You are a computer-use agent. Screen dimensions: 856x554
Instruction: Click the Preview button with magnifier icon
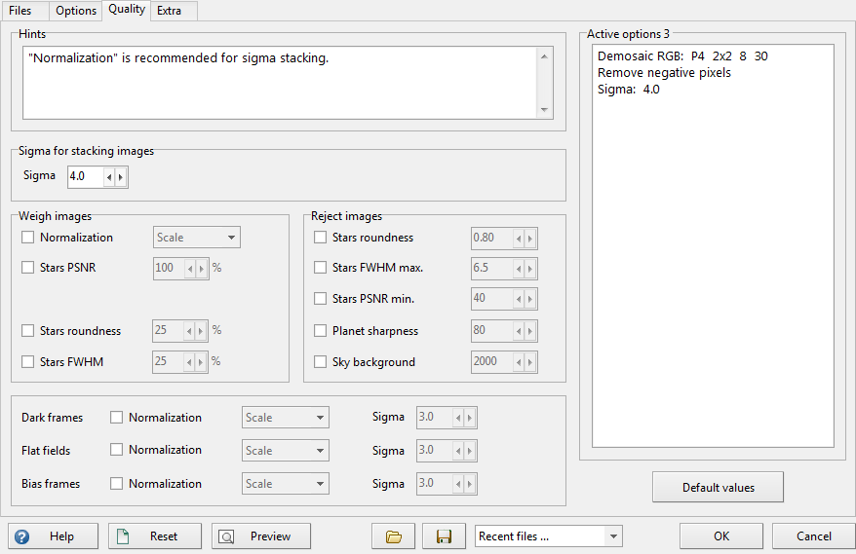260,536
